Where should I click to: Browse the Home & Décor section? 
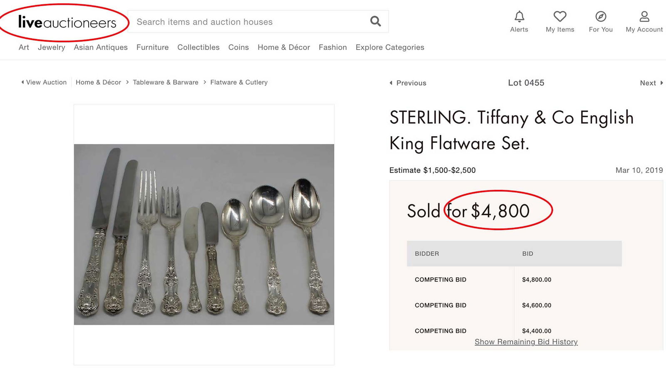pyautogui.click(x=283, y=47)
